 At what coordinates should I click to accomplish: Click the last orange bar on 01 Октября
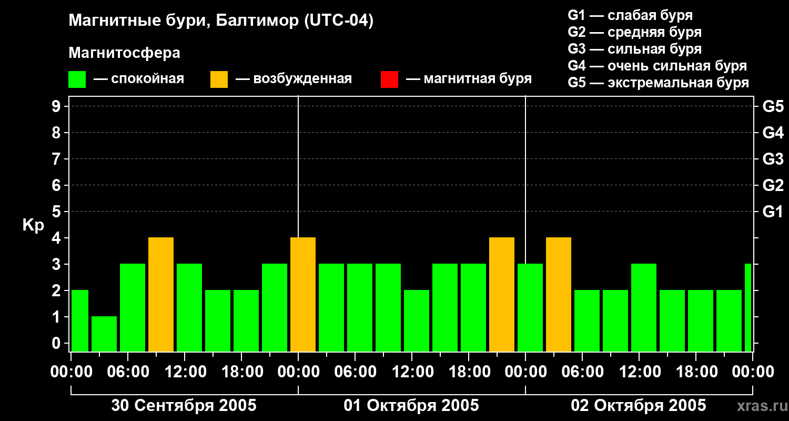click(502, 294)
